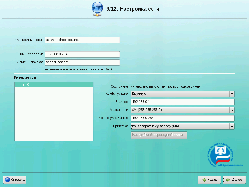
Task: Select eth0 in the interfaces list
Action: pyautogui.click(x=54, y=84)
